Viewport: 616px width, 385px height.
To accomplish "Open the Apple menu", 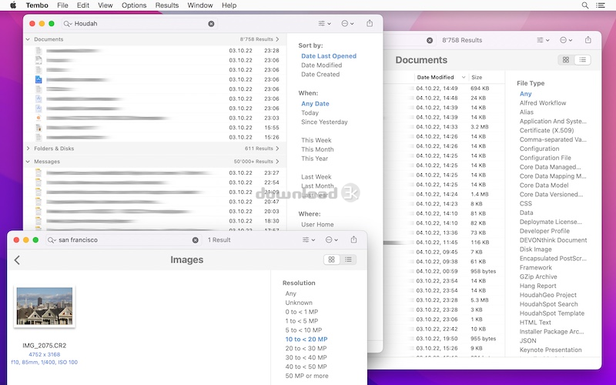I will point(13,5).
